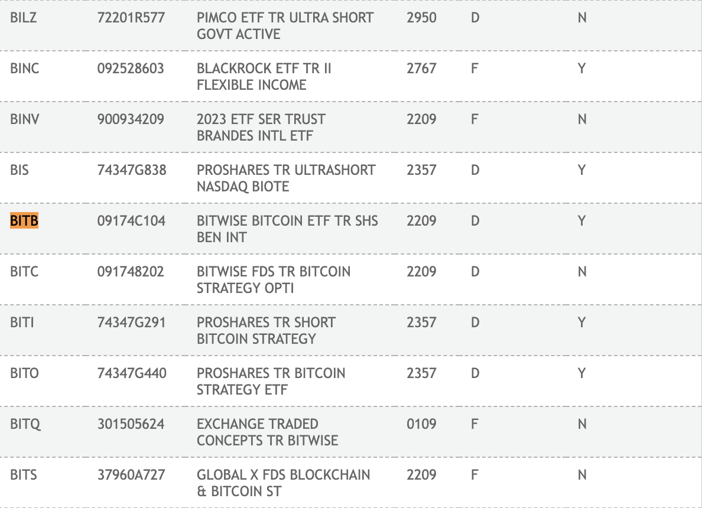Screen dimensions: 702x508
Task: Click the BIS ticker symbol
Action: (19, 170)
